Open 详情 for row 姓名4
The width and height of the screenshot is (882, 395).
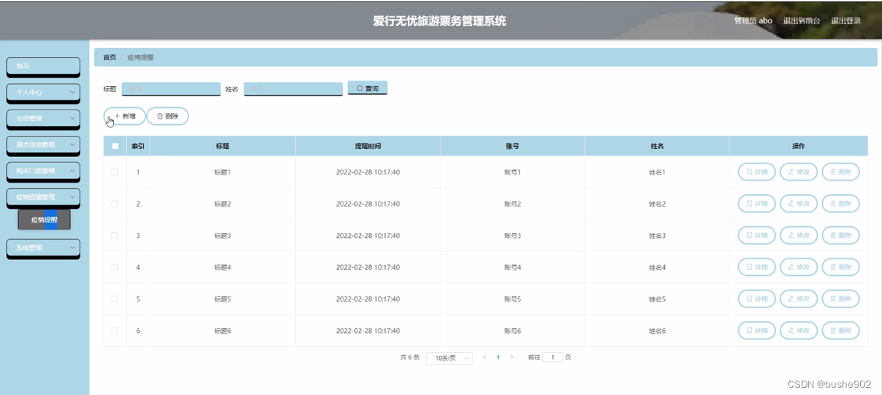756,267
